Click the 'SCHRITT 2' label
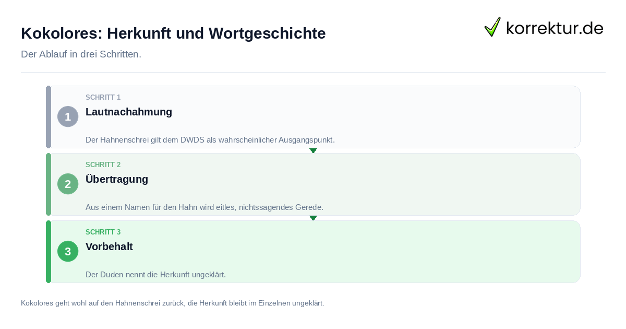Image resolution: width=626 pixels, height=329 pixels. click(x=103, y=165)
